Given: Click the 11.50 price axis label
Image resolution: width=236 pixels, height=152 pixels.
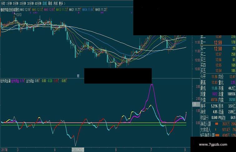Looking at the screenshot, I should 197,42.
